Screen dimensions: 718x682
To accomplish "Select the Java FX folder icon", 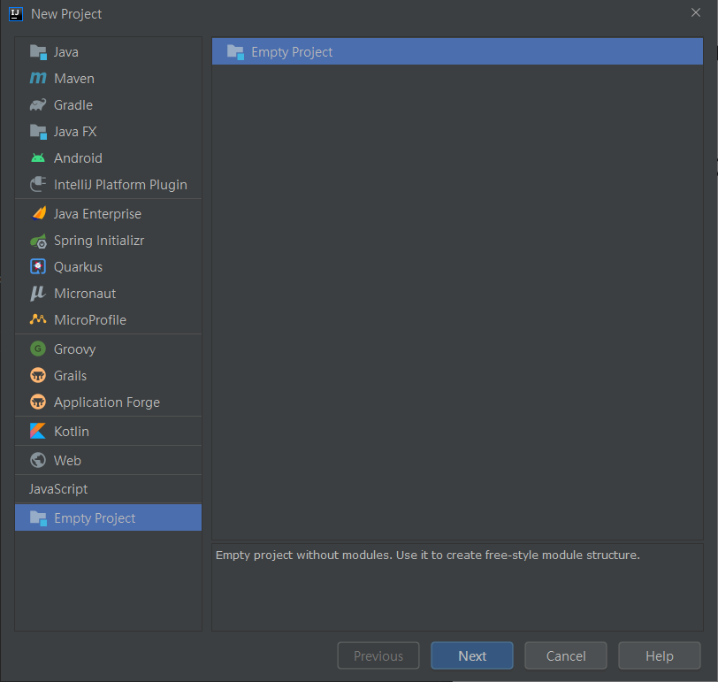I will coord(38,132).
